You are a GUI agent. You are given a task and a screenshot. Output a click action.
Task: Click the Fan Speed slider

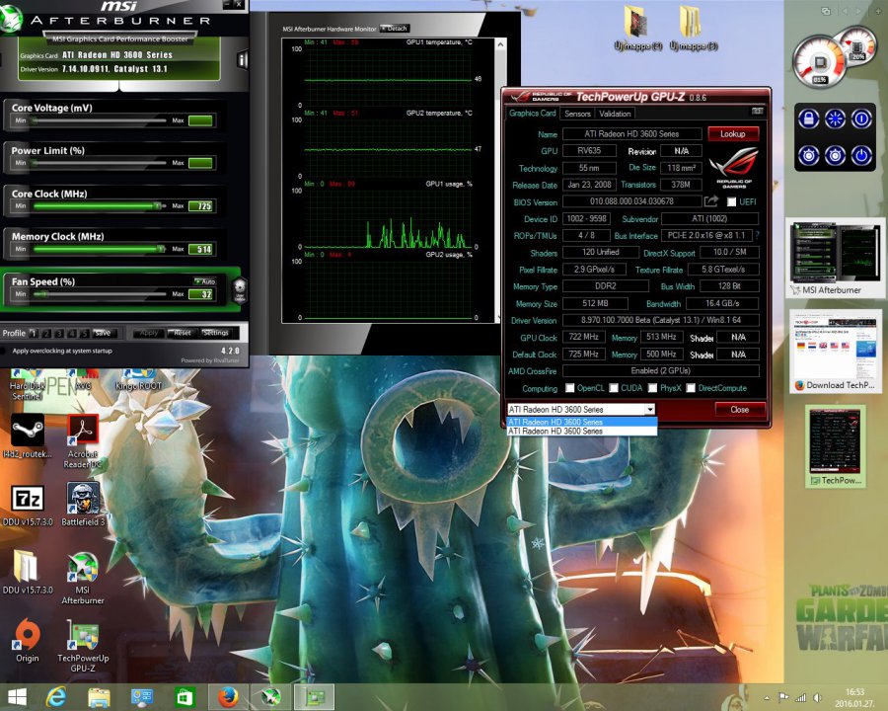click(x=99, y=293)
